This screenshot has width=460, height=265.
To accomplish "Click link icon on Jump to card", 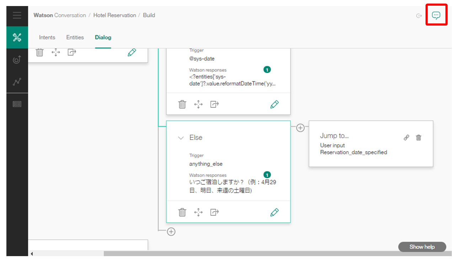I will [x=407, y=138].
